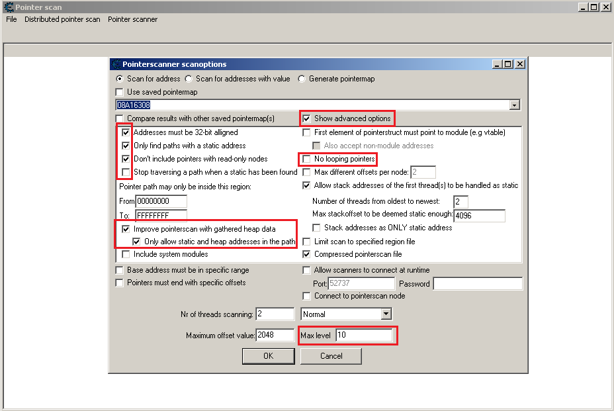Image resolution: width=614 pixels, height=411 pixels.
Task: Enable Pointers must end with specific offsets
Action: pyautogui.click(x=120, y=283)
